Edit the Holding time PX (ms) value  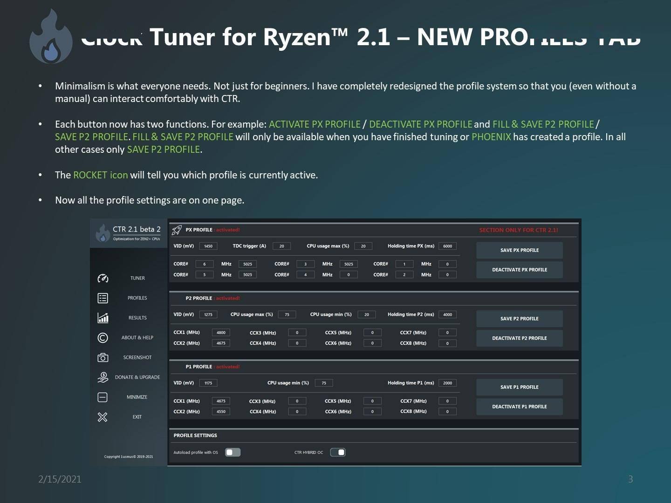pyautogui.click(x=447, y=246)
